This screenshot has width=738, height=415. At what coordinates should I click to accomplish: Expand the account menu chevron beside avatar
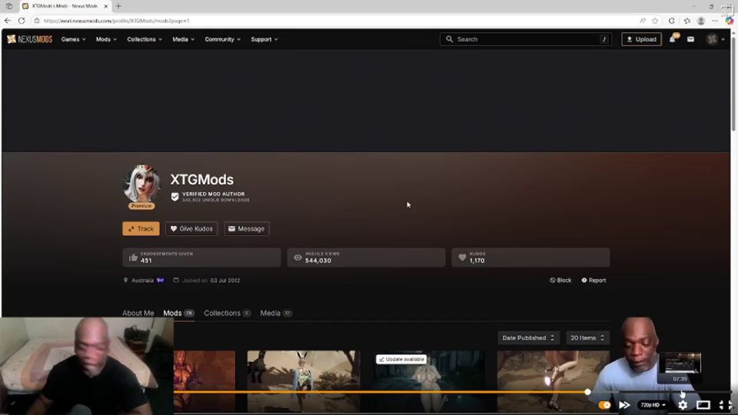723,39
